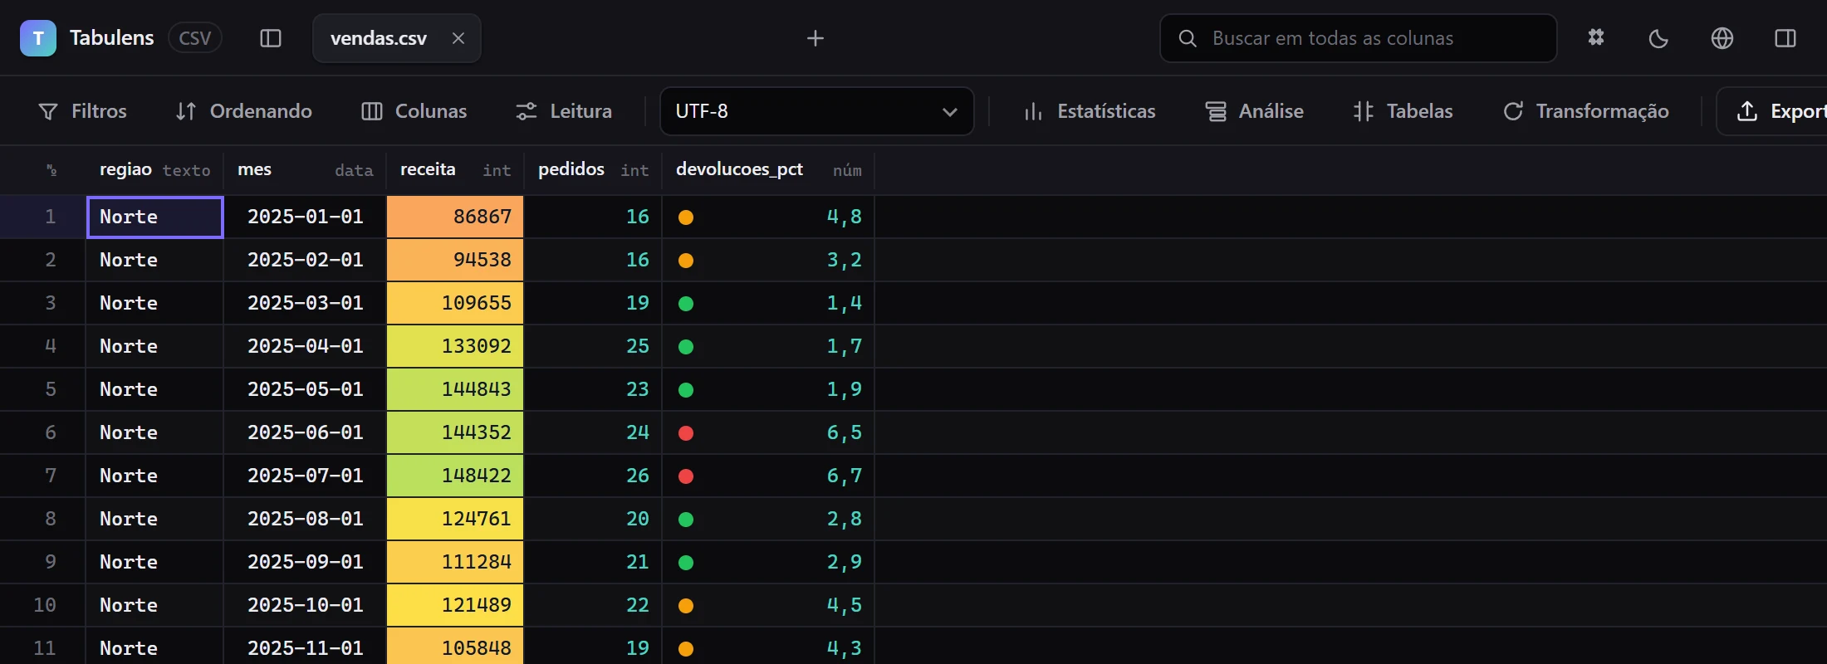The width and height of the screenshot is (1827, 664).
Task: Click the pedidos column header
Action: click(593, 170)
